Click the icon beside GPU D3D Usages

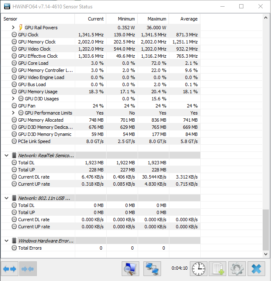click(x=21, y=99)
